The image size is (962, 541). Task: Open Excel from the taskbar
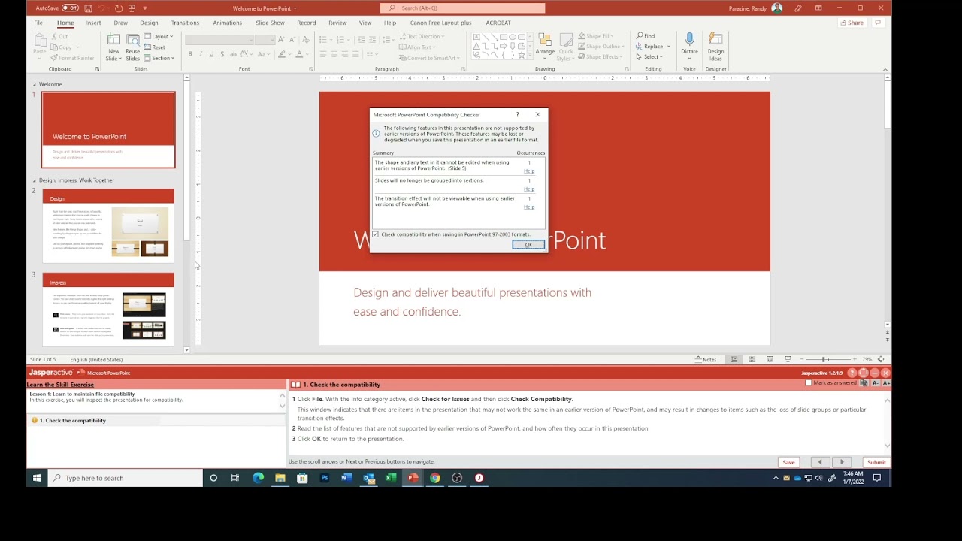click(x=391, y=478)
